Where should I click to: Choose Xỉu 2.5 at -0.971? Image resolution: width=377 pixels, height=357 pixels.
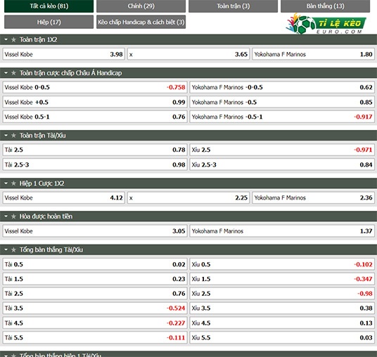point(282,150)
